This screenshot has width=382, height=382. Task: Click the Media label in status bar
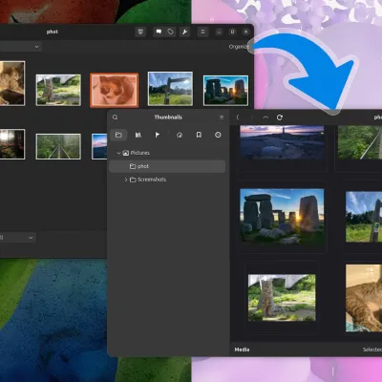(242, 350)
